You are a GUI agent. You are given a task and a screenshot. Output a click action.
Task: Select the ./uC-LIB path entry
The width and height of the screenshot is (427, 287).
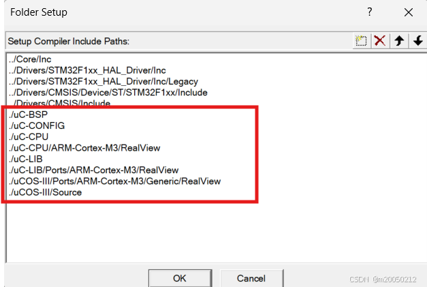pos(26,159)
